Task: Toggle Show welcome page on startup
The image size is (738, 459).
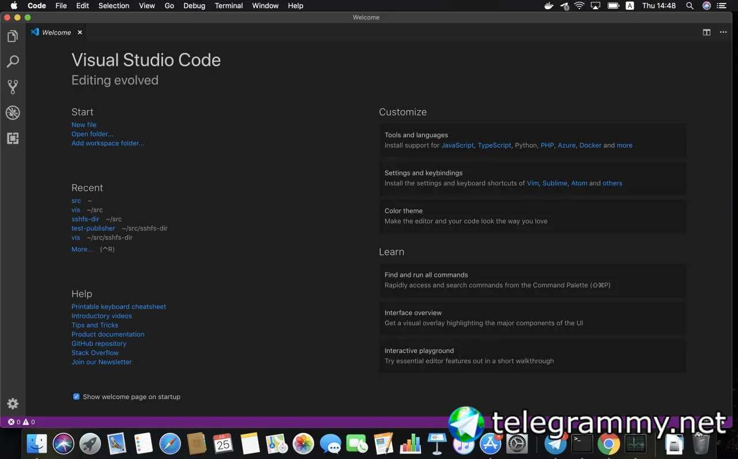Action: tap(76, 397)
